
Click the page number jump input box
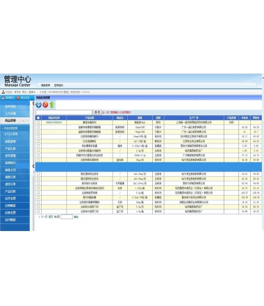67,216
